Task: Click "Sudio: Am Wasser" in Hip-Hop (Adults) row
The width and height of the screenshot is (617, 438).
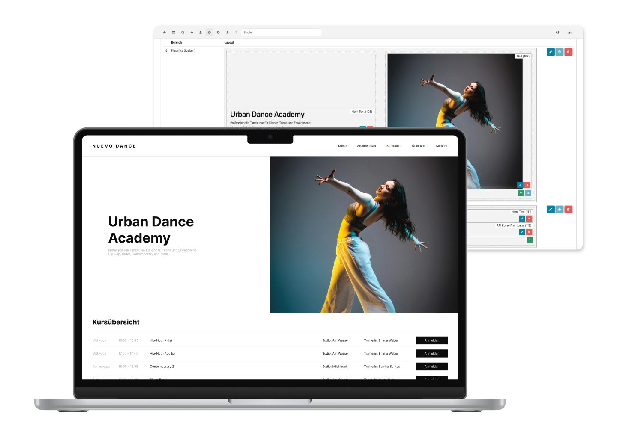Action: pos(335,354)
